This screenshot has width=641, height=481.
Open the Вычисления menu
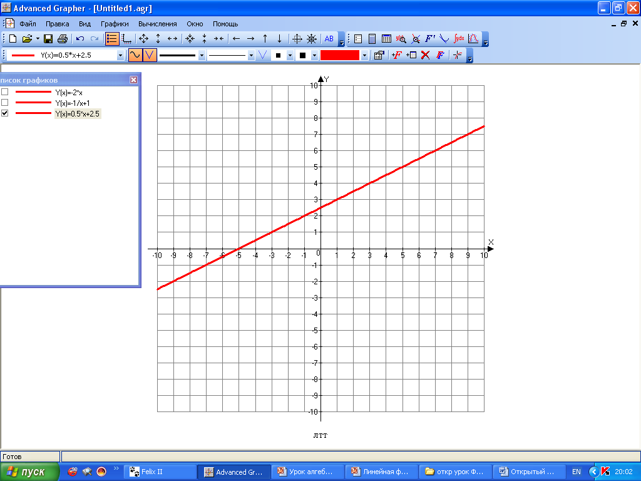pyautogui.click(x=157, y=24)
